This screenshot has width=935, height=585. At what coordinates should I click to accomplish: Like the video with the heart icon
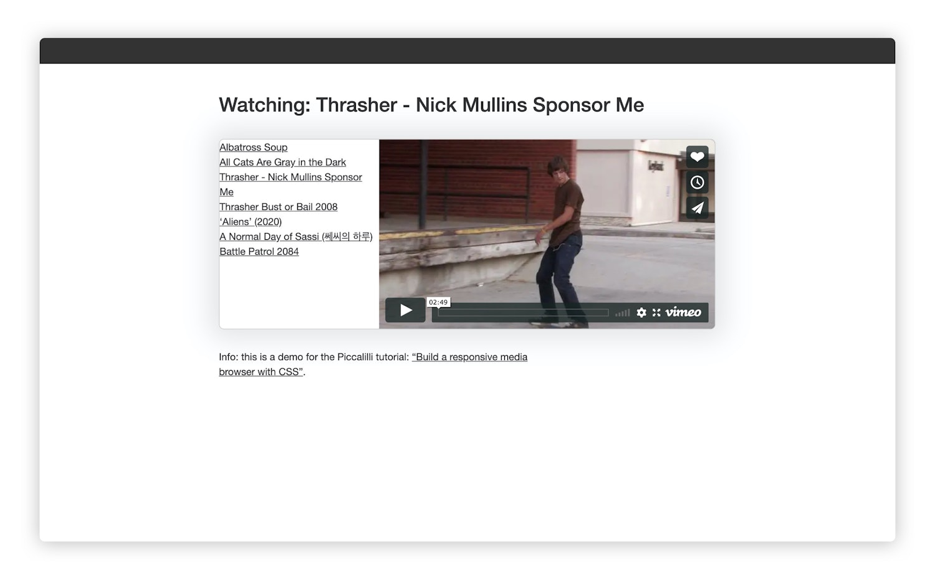tap(697, 156)
